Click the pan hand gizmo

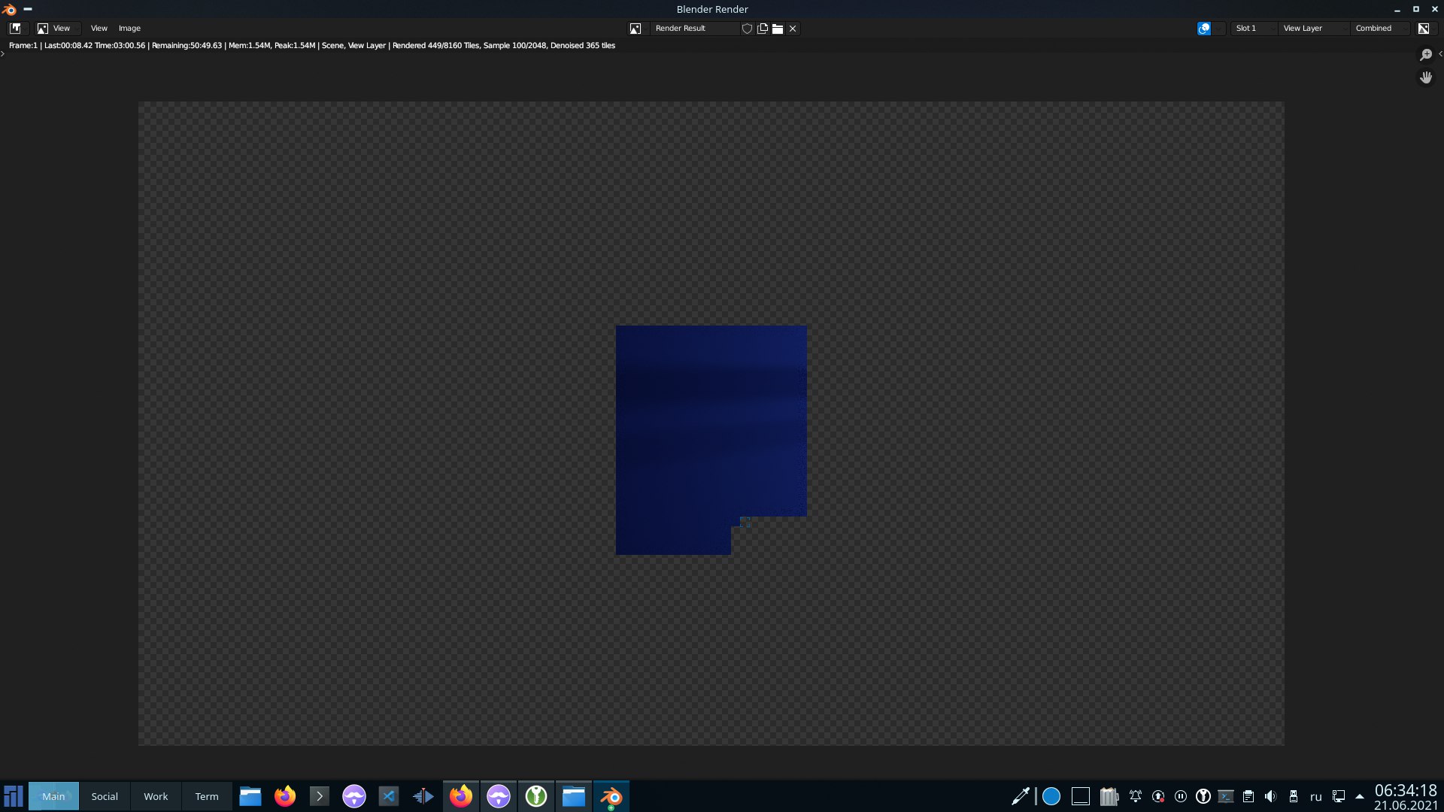(1426, 77)
